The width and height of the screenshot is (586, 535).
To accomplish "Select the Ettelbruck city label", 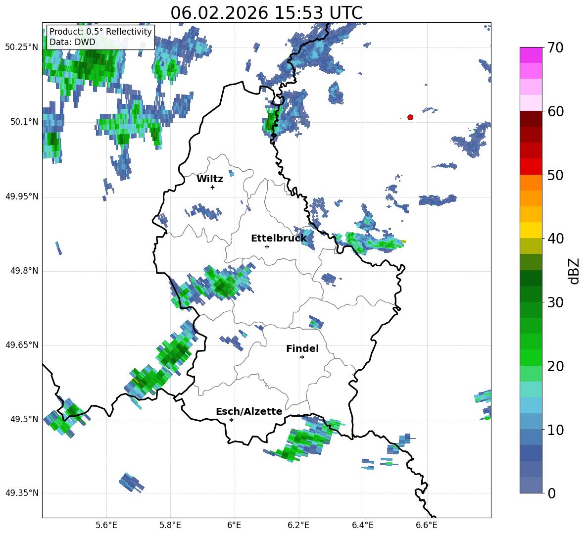I will click(x=279, y=239).
